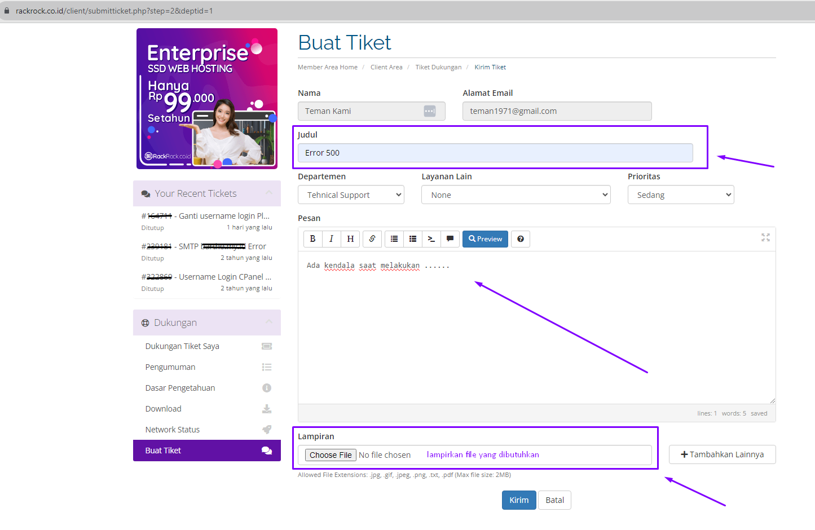Change the Prioritas dropdown selection
The height and width of the screenshot is (530, 815).
tap(680, 195)
